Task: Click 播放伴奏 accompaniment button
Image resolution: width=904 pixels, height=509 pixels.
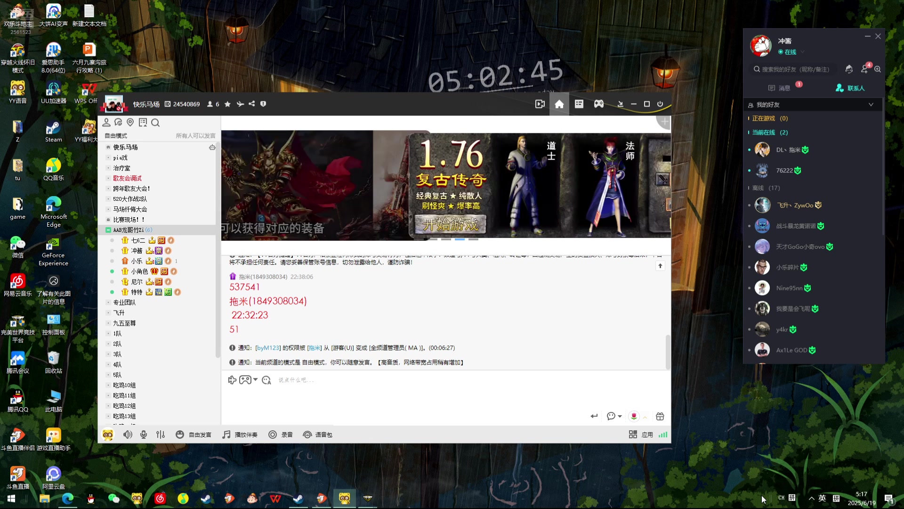Action: pos(240,435)
